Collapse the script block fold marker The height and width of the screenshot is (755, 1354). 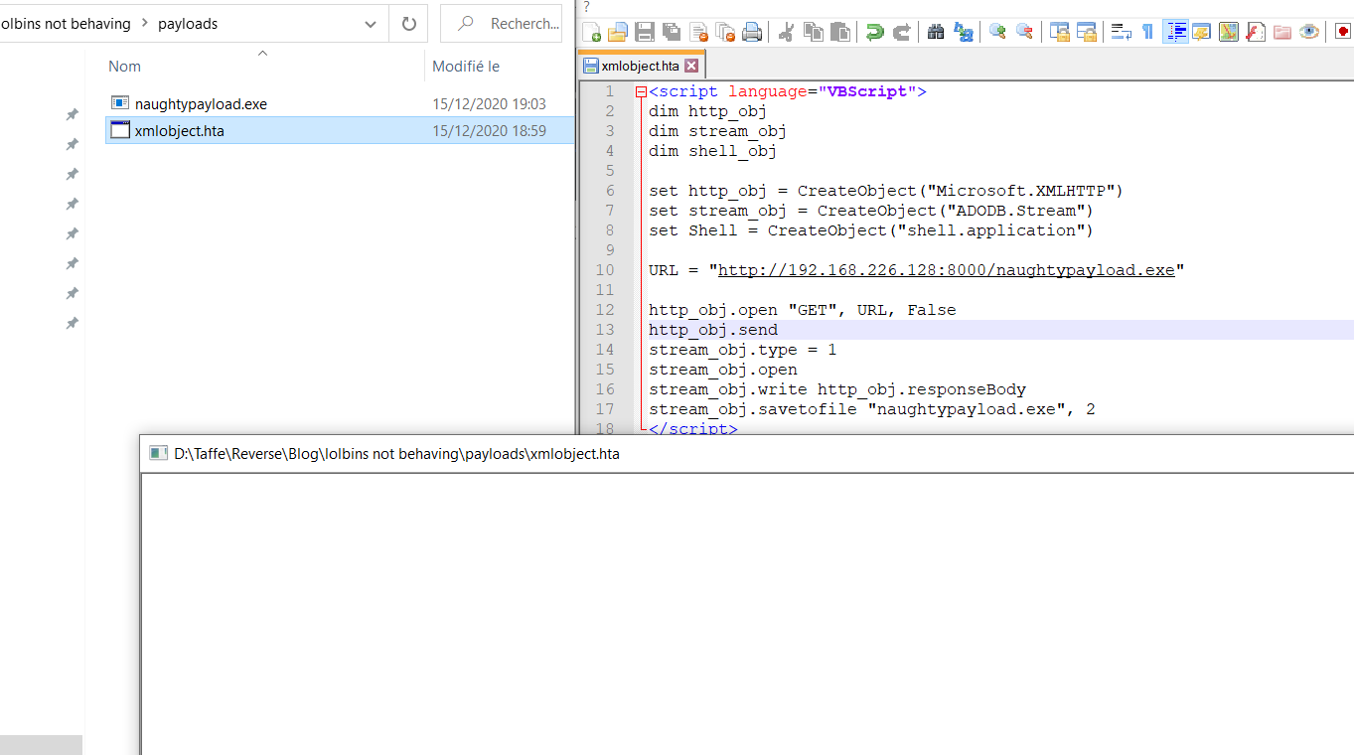click(x=641, y=91)
